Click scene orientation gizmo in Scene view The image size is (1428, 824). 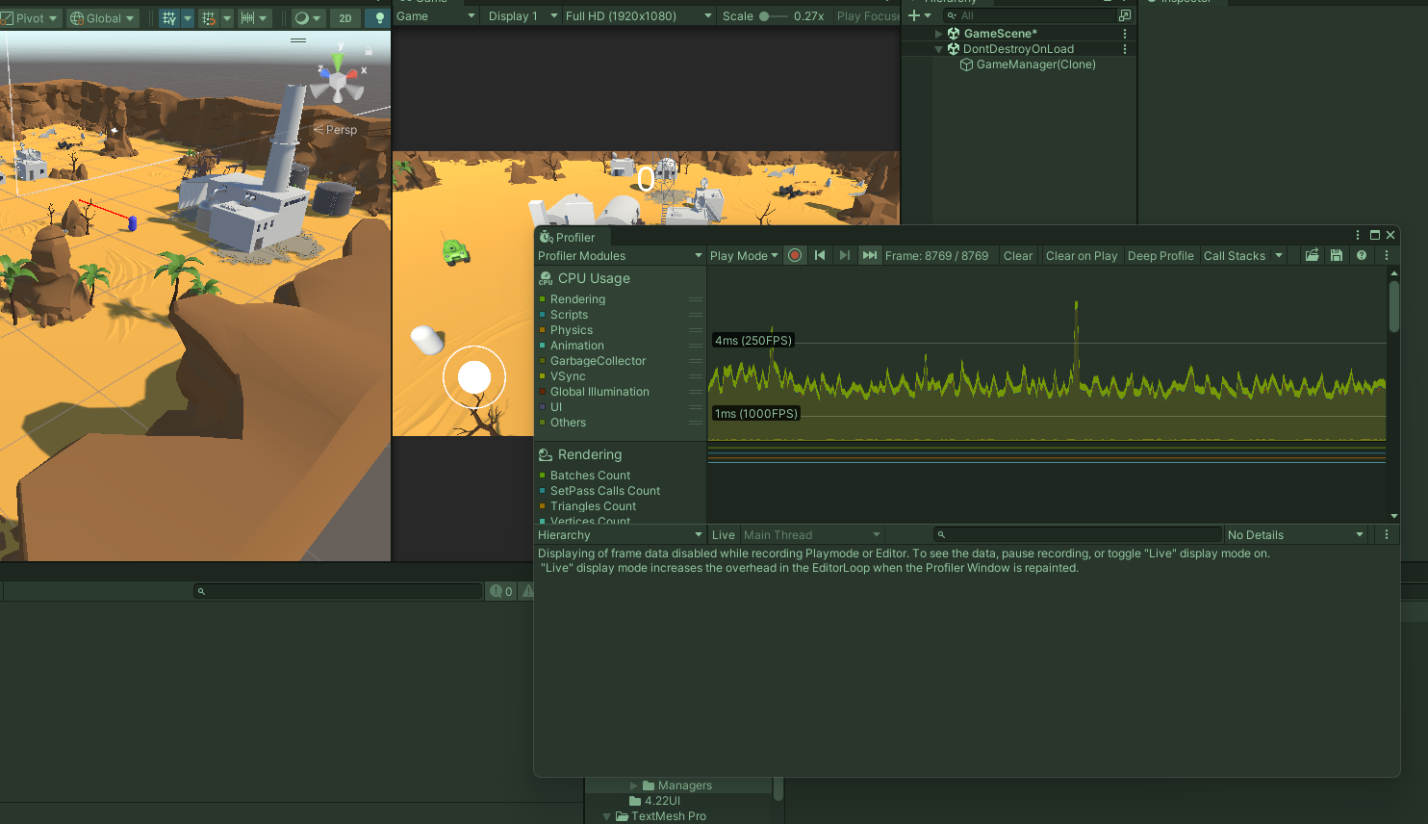(338, 79)
